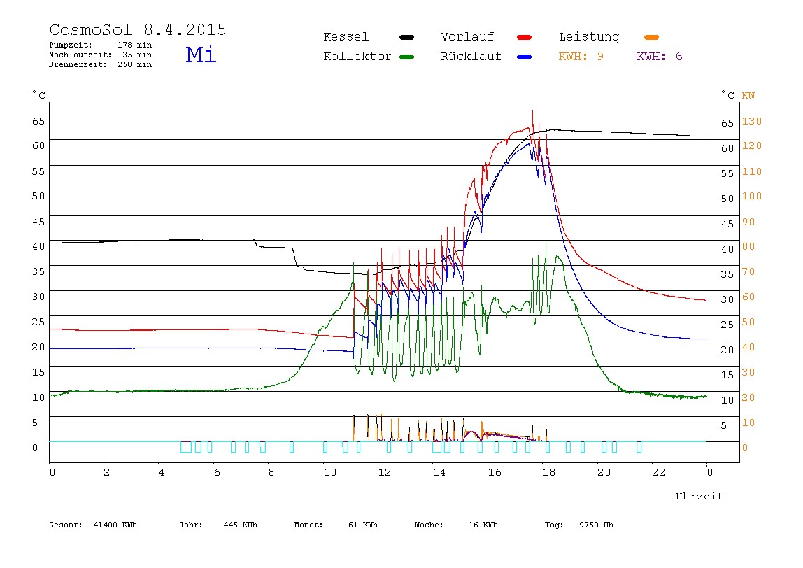Click hour "16" on the time axis
803x568 pixels.
[x=495, y=472]
